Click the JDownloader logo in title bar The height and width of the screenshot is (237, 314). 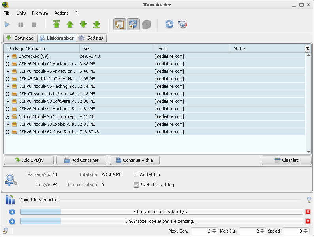(6, 4)
